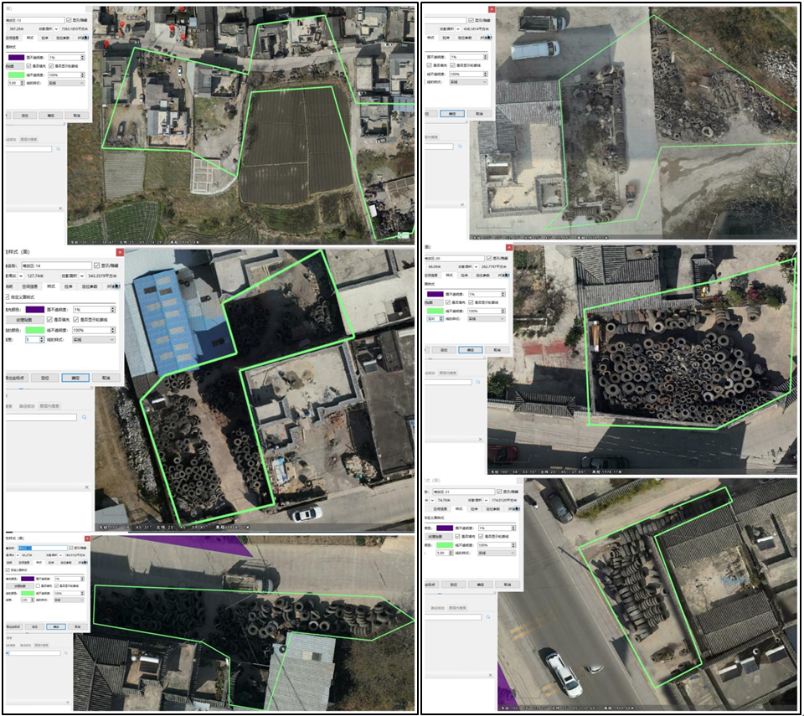This screenshot has height=716, width=804.
Task: Open 线的样式 dropdown in 堆放区-14 dialog
Action: point(92,340)
